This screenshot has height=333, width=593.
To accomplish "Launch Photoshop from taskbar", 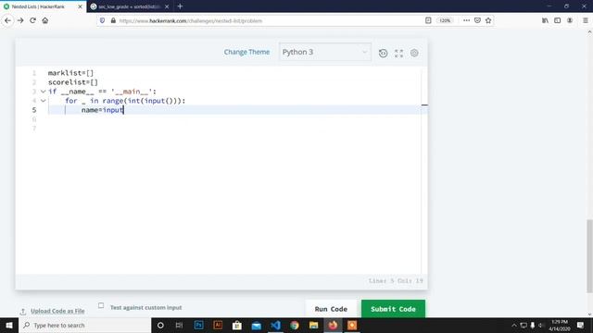I will pos(198,325).
